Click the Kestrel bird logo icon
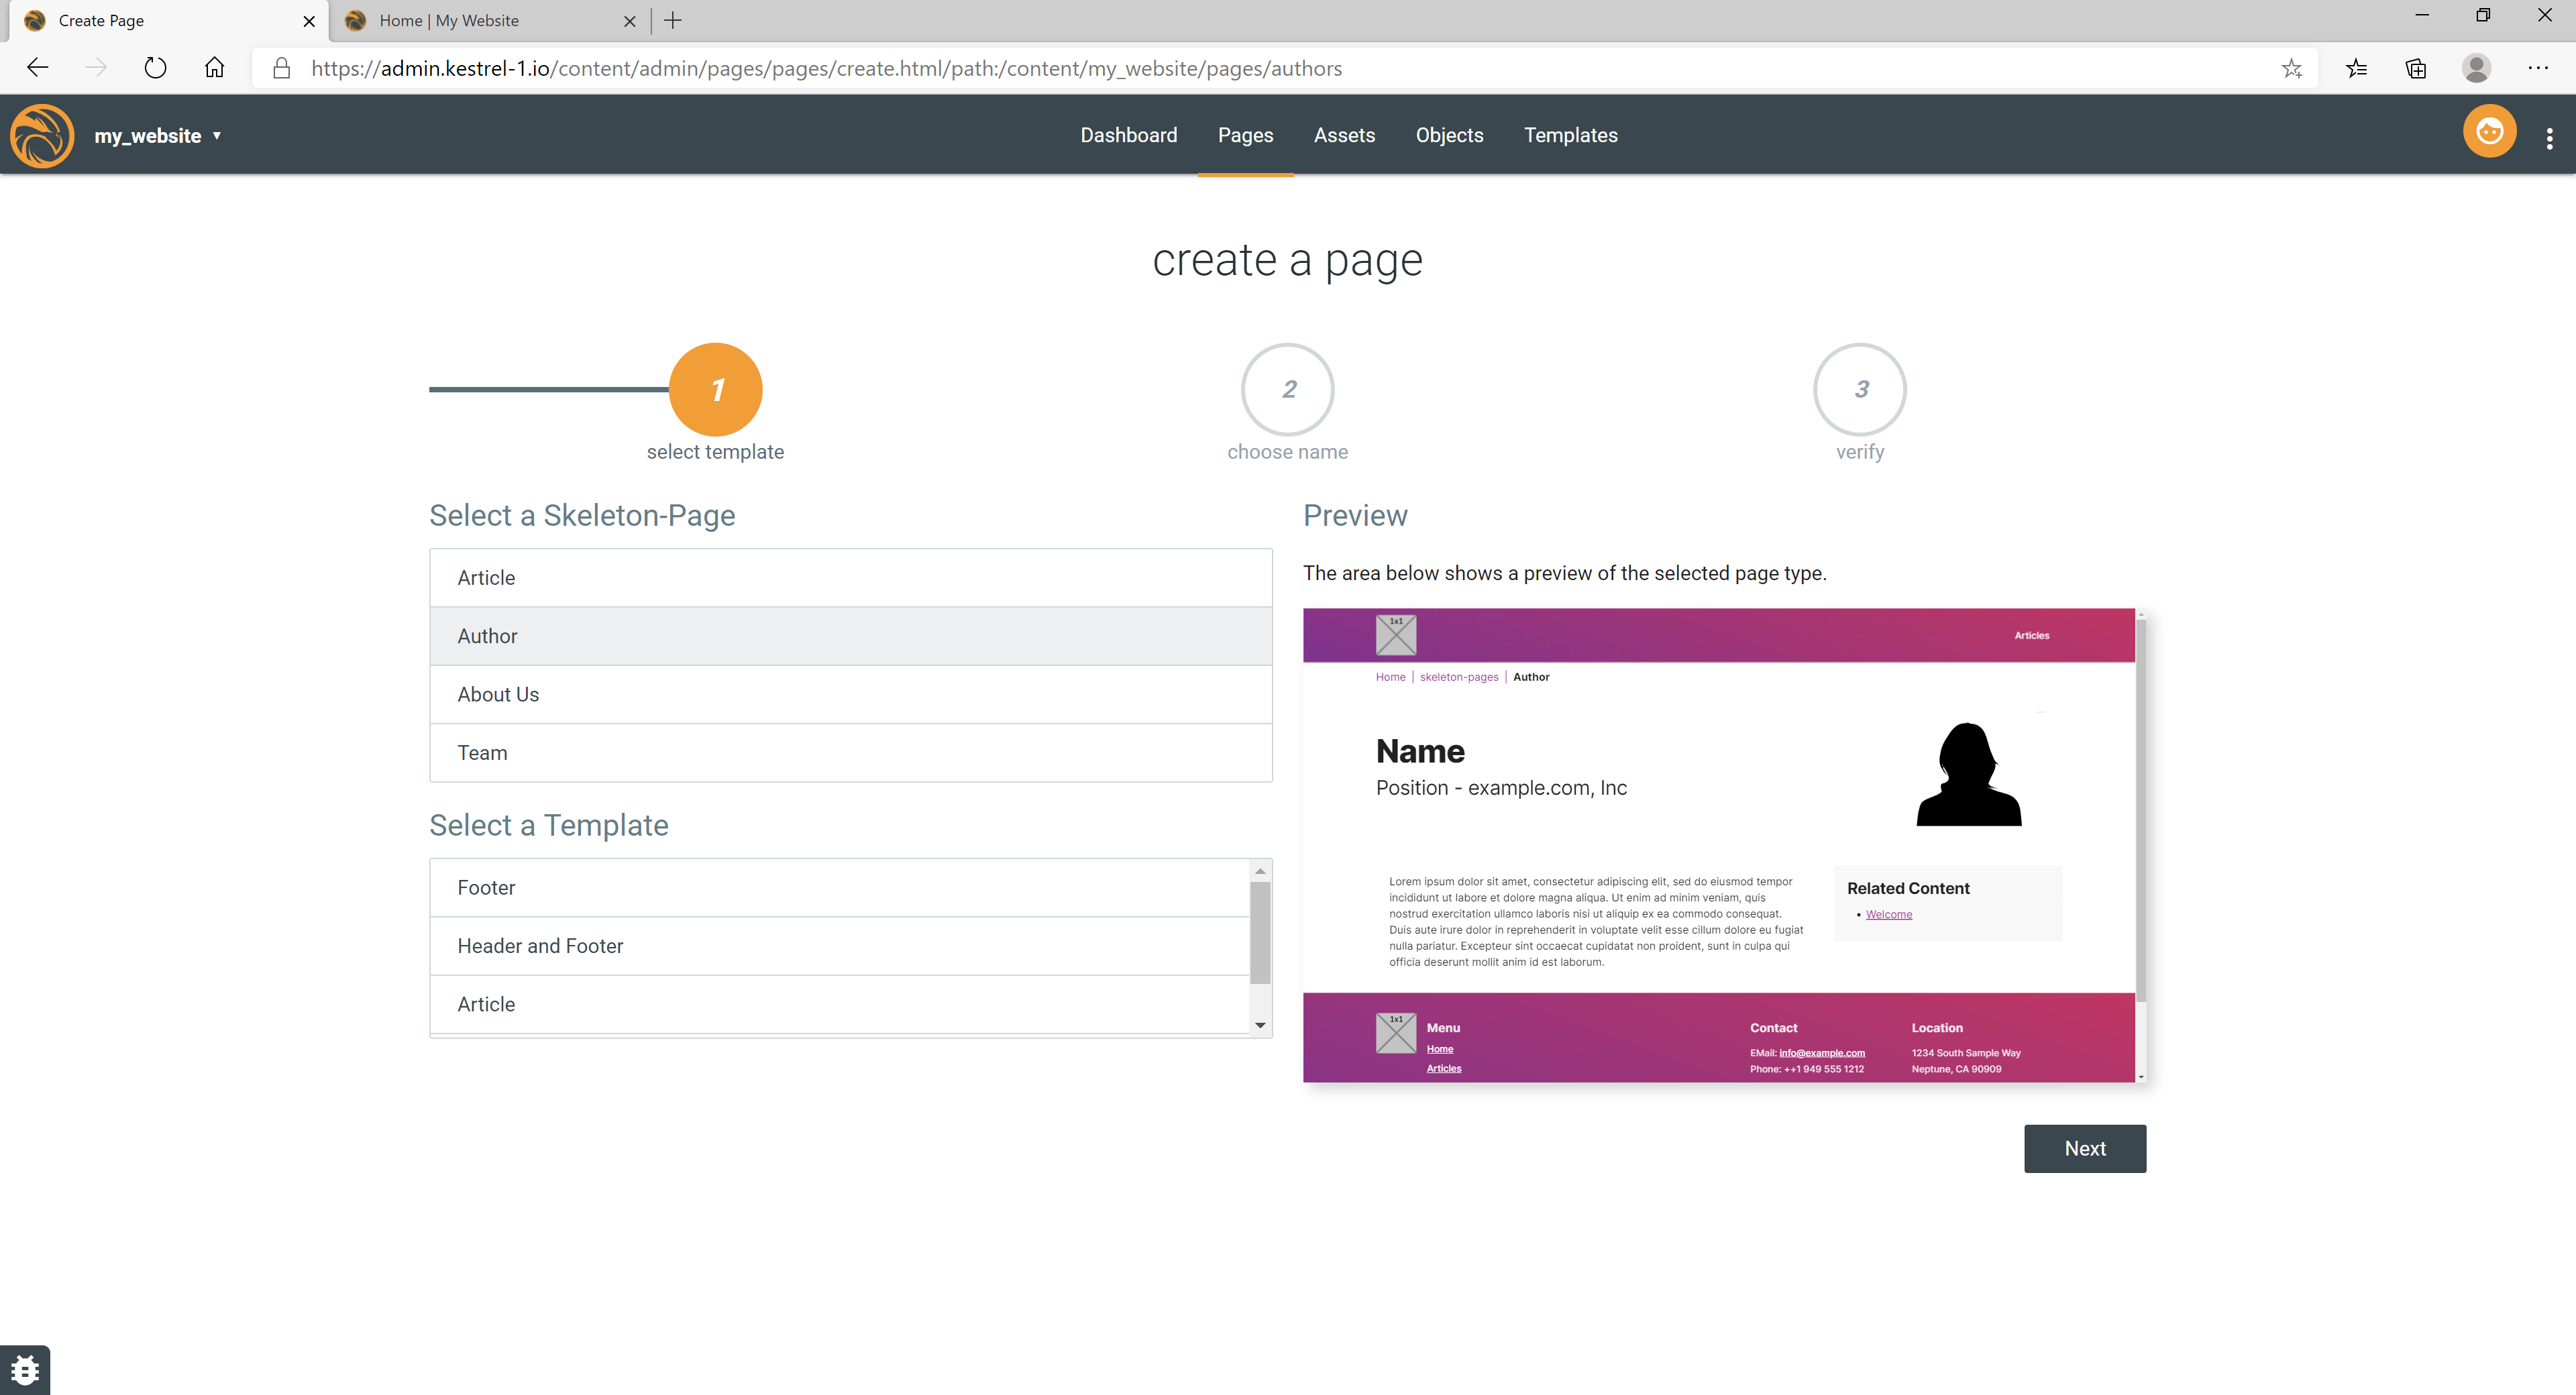The image size is (2576, 1395). (42, 135)
